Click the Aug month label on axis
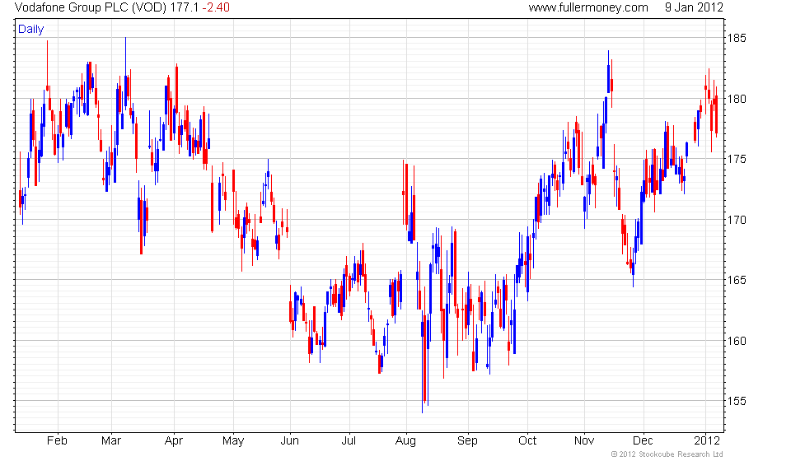Screen dimensions: 791x461 pyautogui.click(x=405, y=441)
